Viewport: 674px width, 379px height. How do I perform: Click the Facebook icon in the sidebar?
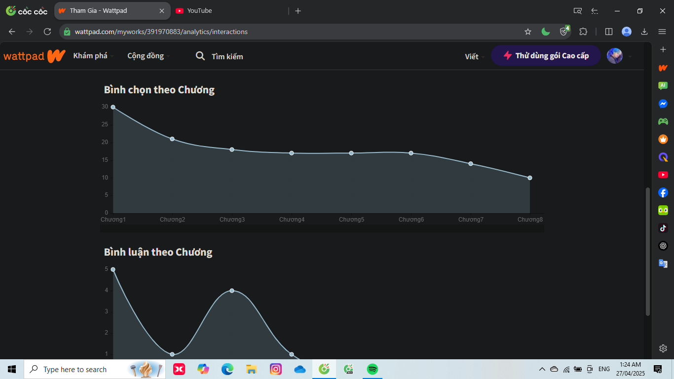[x=663, y=192]
